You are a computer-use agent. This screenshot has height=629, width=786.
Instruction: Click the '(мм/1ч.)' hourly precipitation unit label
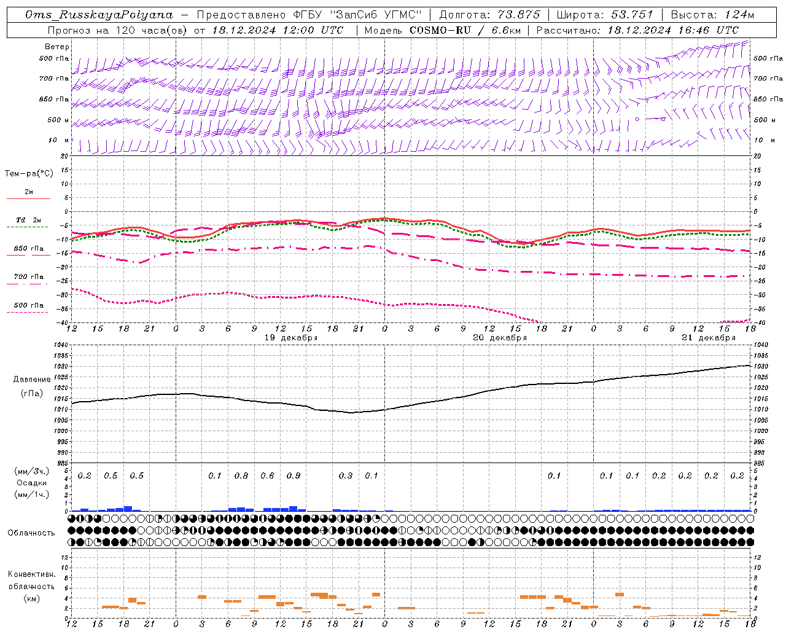[31, 494]
